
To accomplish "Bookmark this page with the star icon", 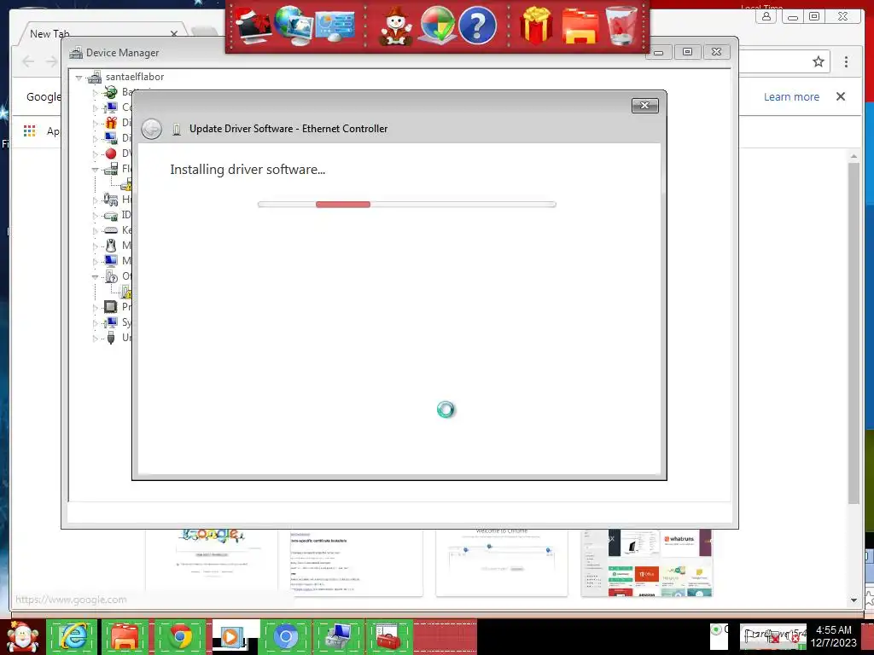I will (x=818, y=61).
